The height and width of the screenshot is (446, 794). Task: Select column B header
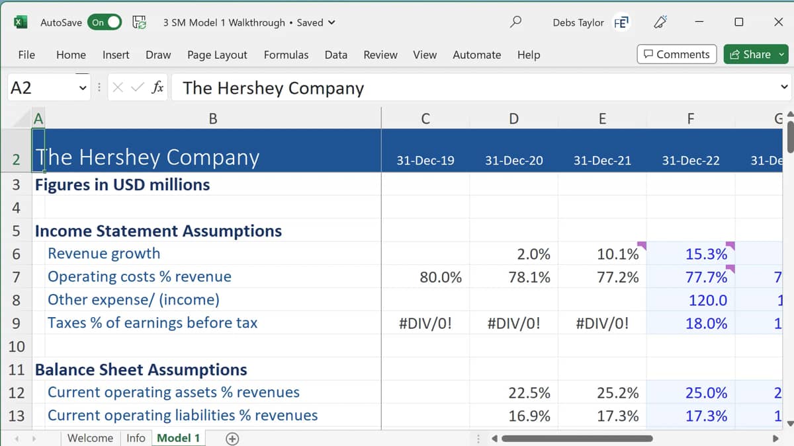tap(213, 119)
